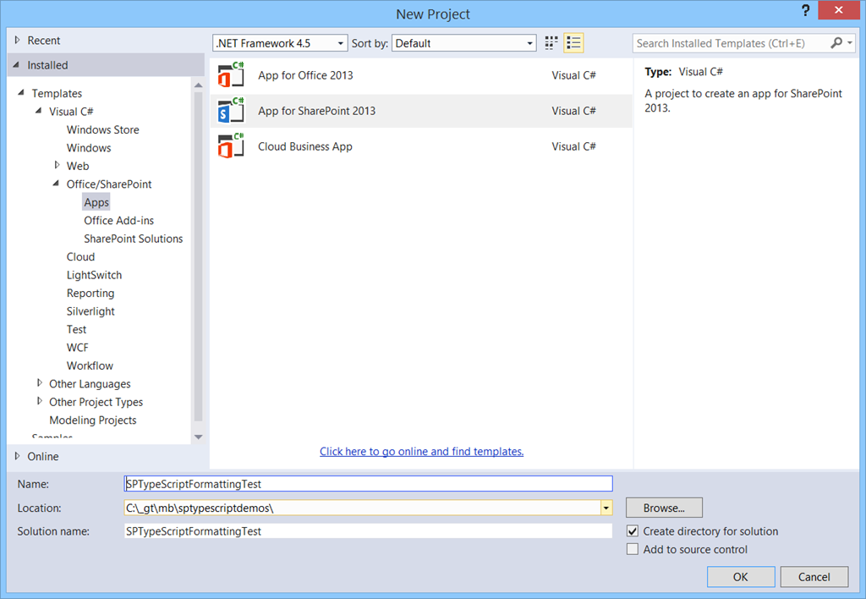Select Modeling Projects category
Viewport: 866px width, 599px height.
point(93,420)
